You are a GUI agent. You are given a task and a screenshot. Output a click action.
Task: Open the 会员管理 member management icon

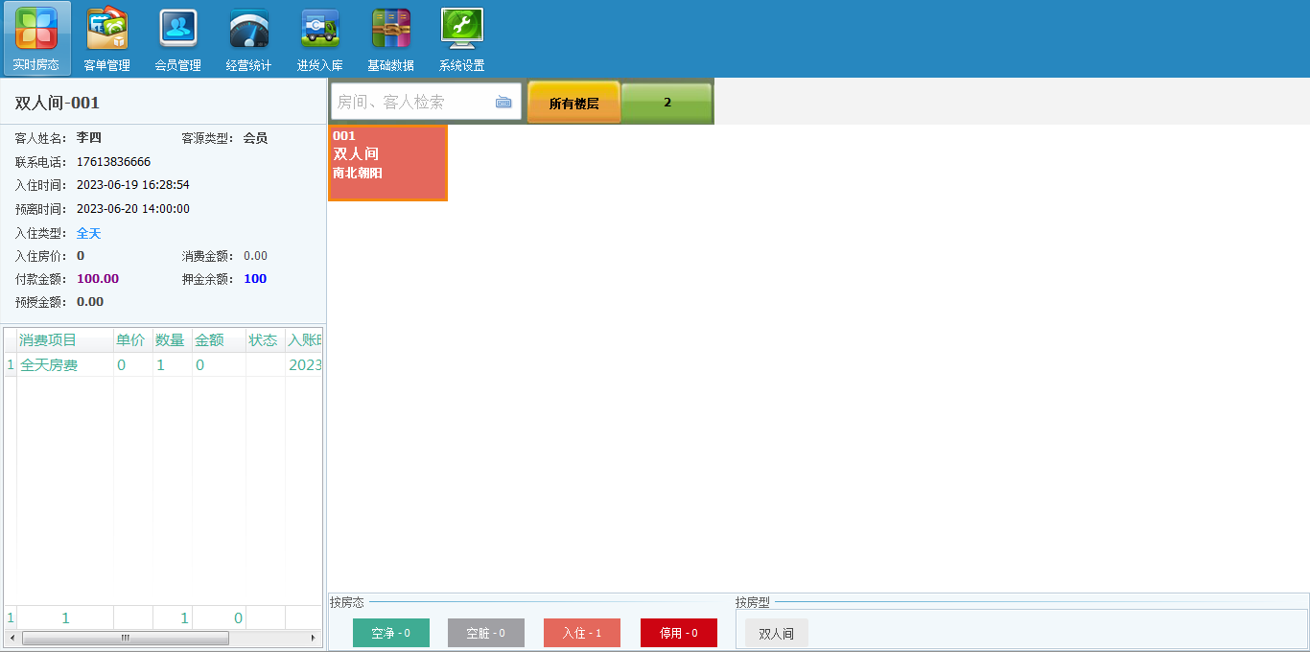(x=177, y=39)
